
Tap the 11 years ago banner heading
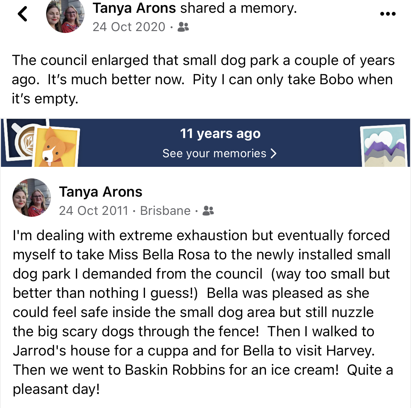(x=220, y=134)
